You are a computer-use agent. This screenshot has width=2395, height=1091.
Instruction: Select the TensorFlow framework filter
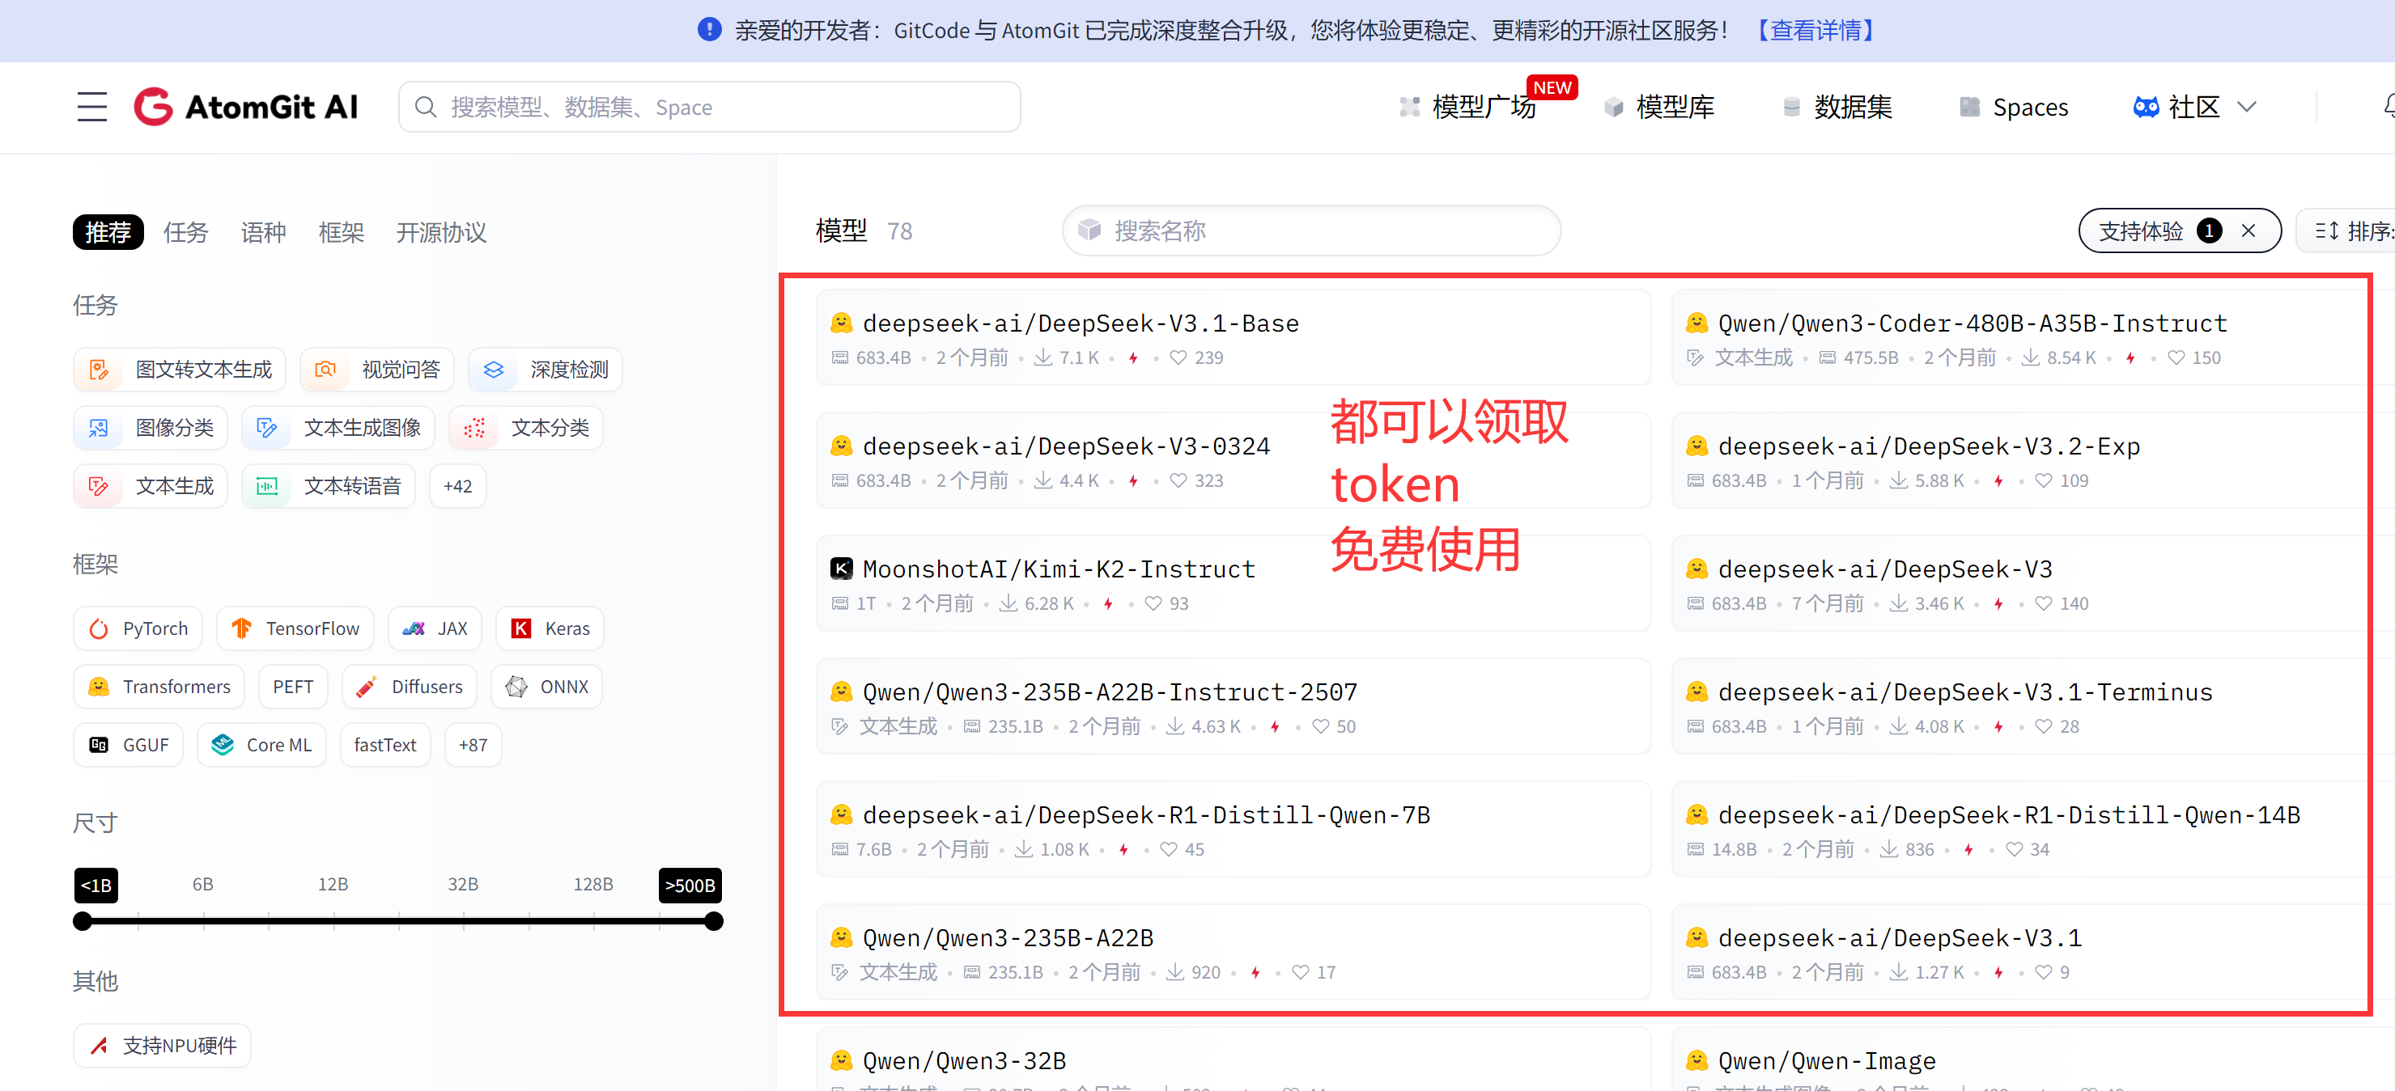click(295, 629)
